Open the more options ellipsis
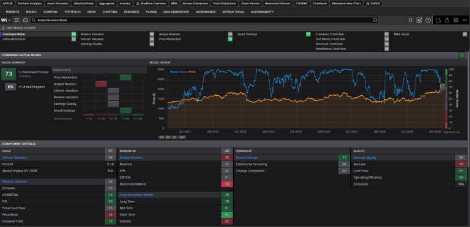 pos(464,20)
